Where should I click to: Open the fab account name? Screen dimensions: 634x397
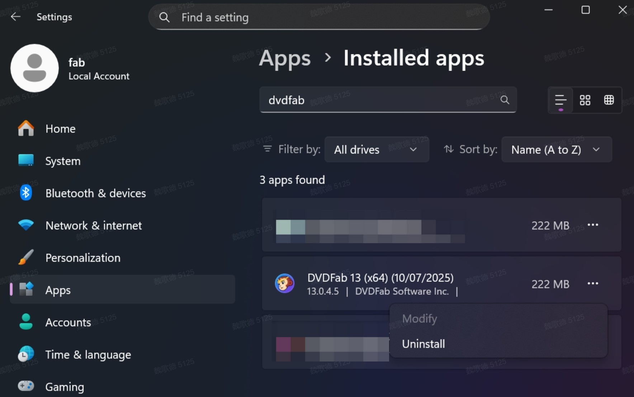click(x=77, y=62)
